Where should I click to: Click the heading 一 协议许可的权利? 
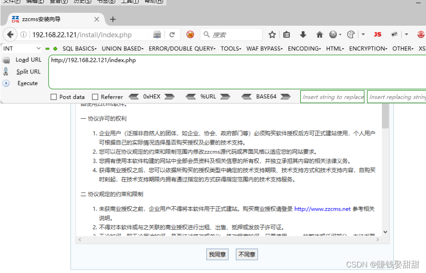tap(103, 119)
